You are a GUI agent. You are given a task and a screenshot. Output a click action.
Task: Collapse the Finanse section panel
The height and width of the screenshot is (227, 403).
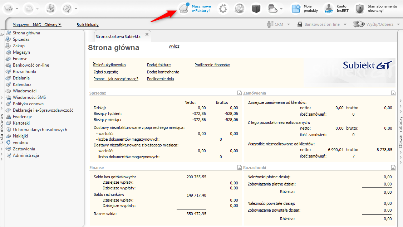point(240,168)
